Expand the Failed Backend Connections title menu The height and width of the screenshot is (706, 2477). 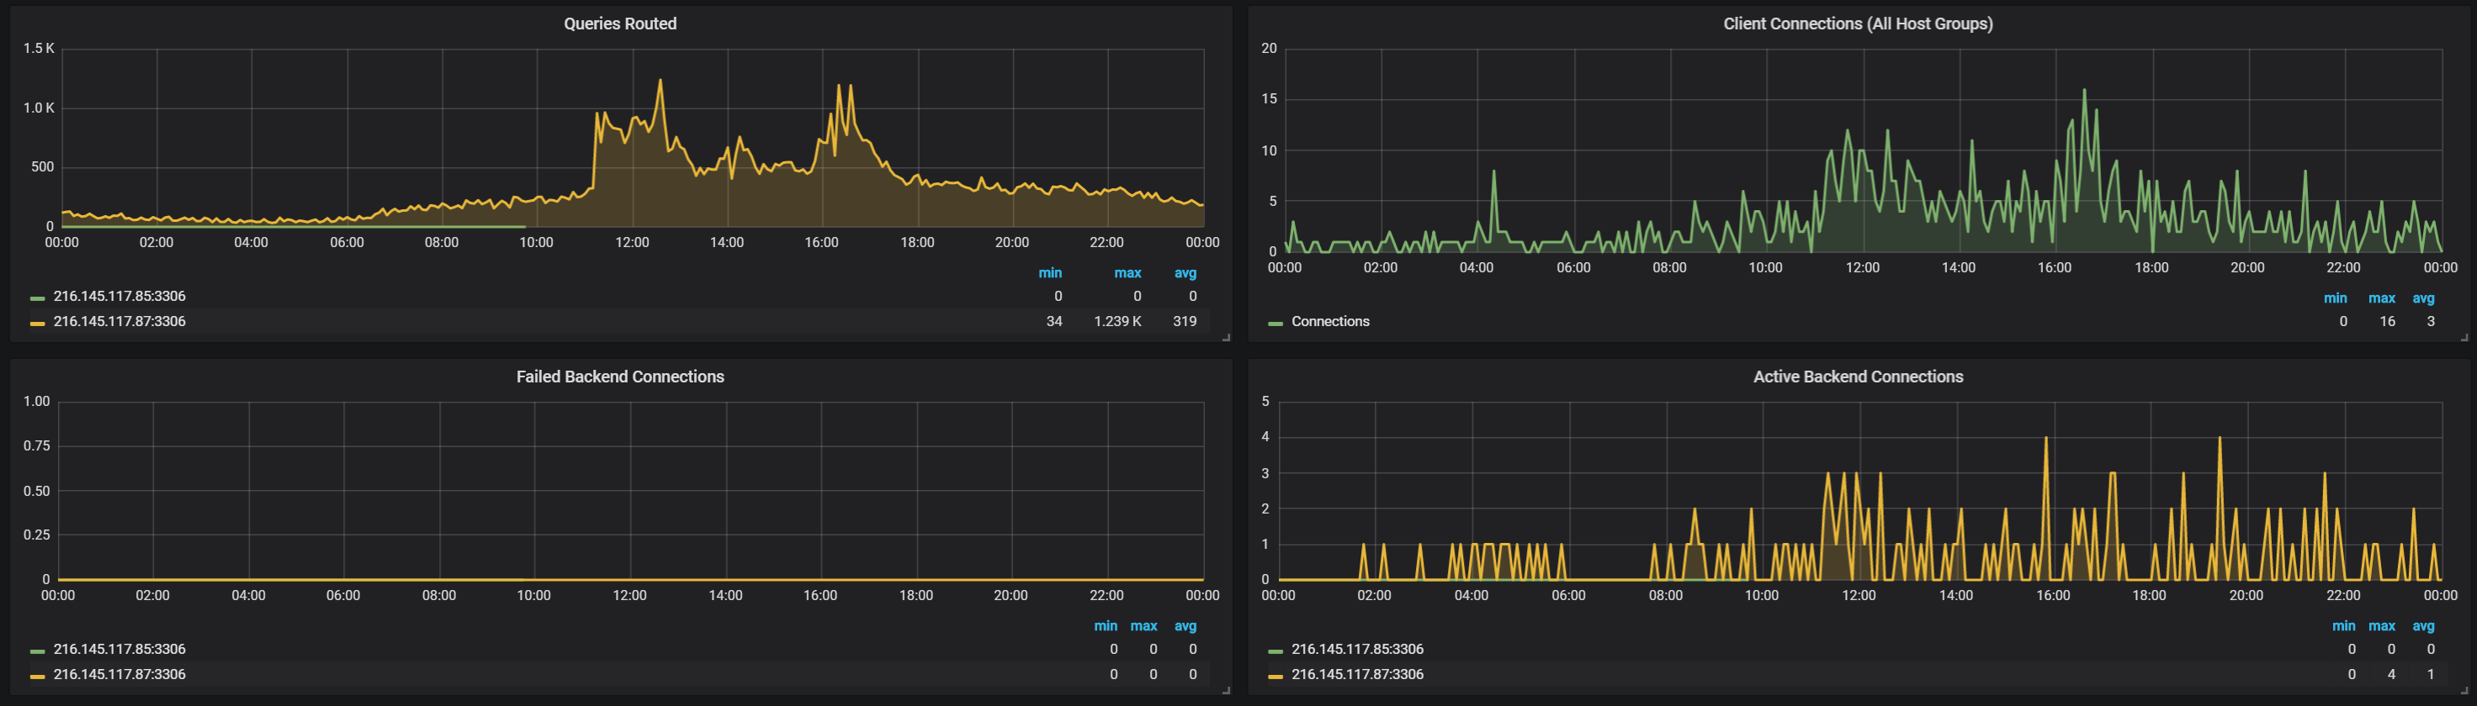[619, 377]
